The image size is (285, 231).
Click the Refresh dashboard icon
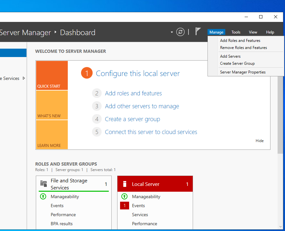(x=180, y=32)
